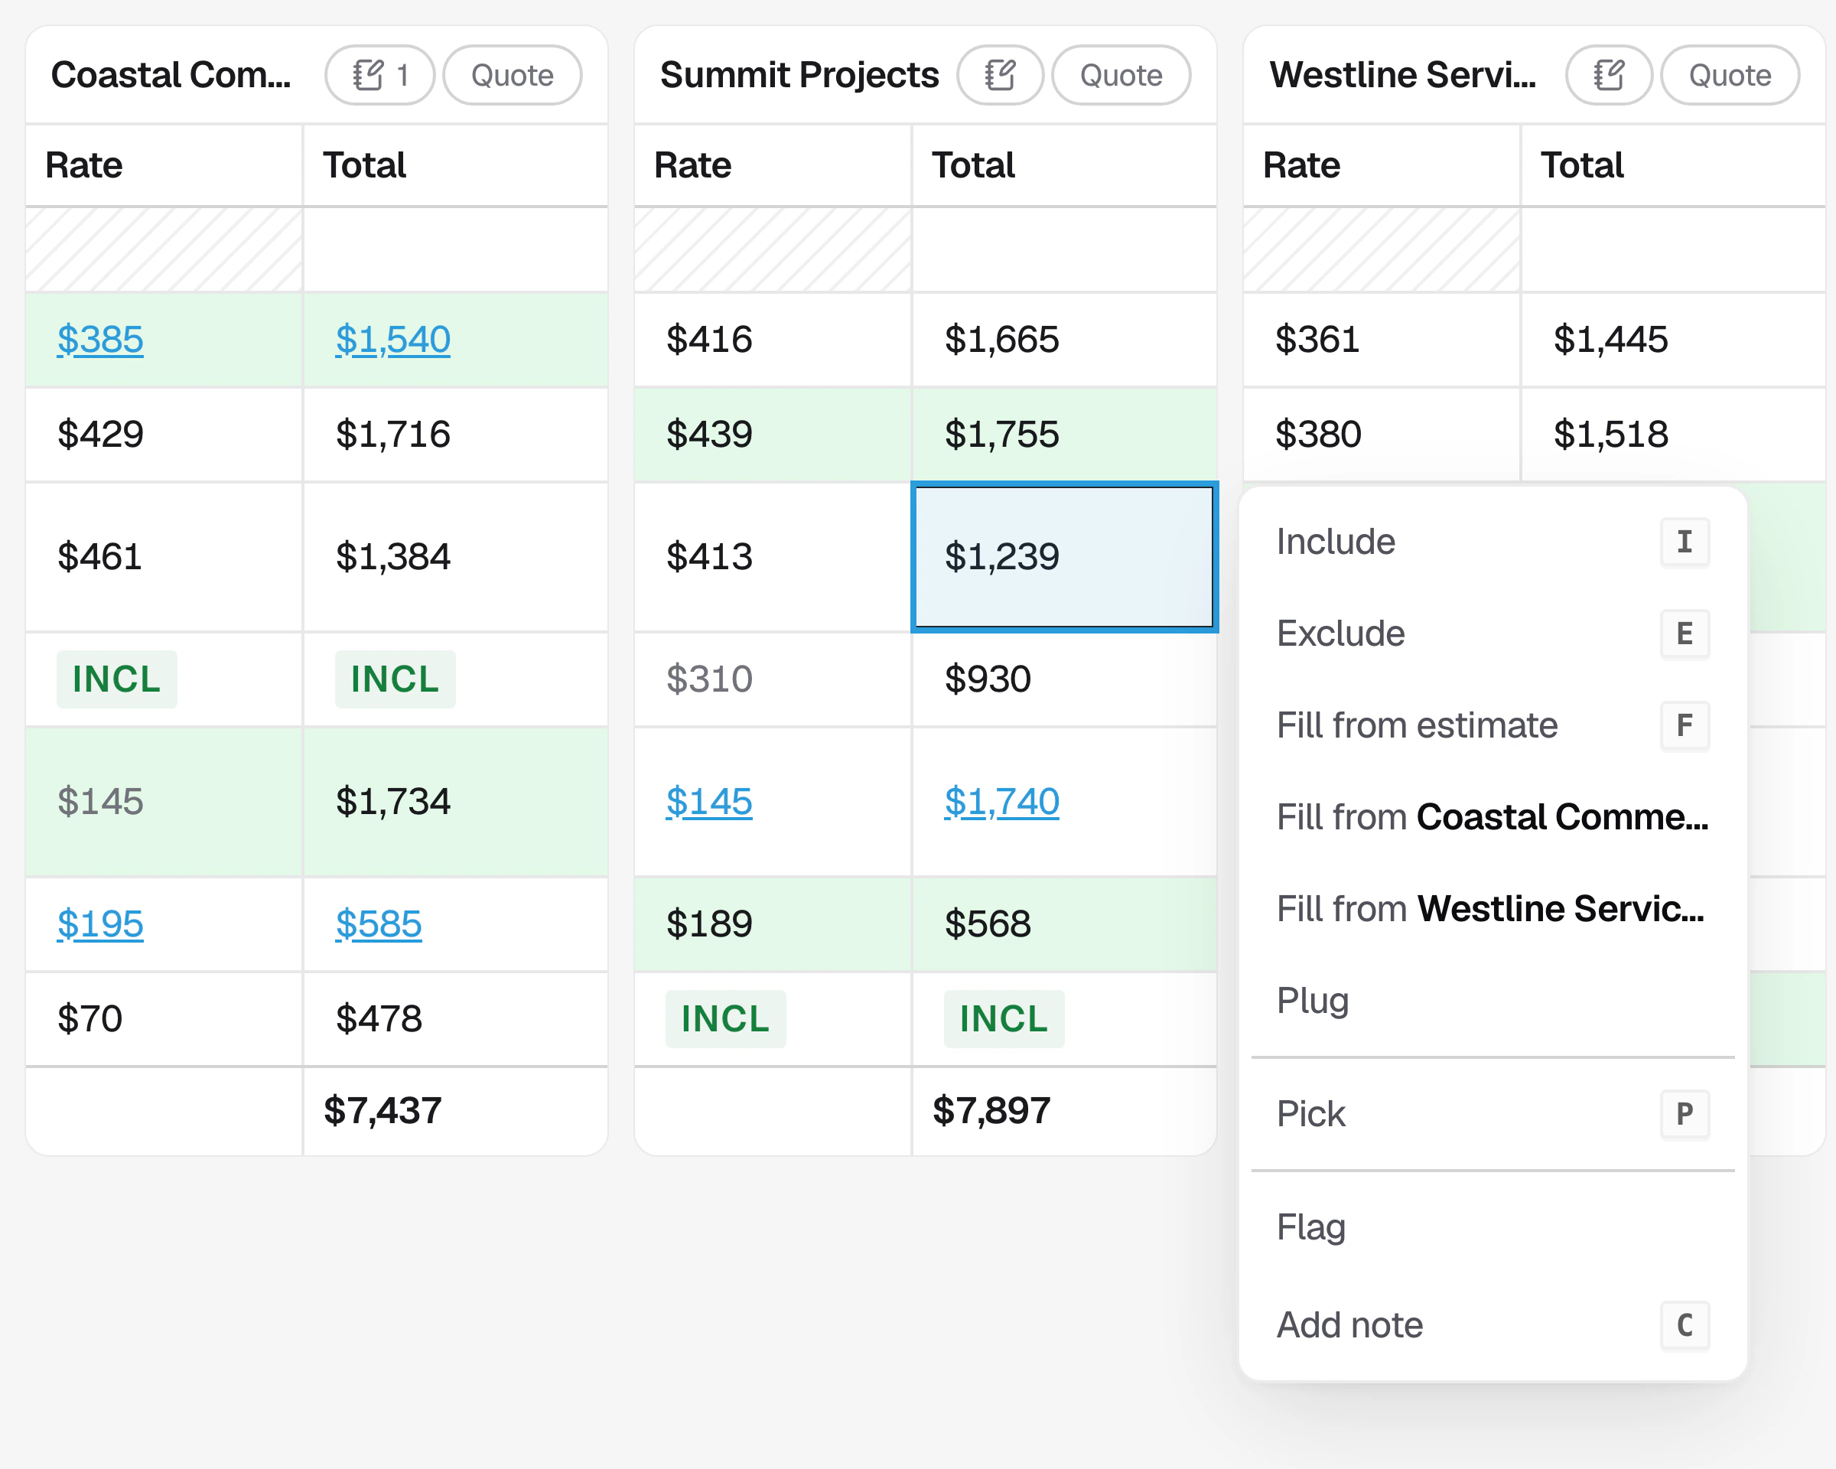
Task: Choose Include from context menu
Action: click(x=1493, y=542)
